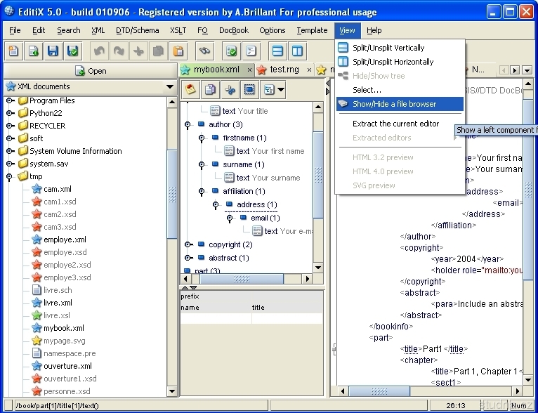Click the tree panel vertical scrollbar thumb

click(318, 175)
